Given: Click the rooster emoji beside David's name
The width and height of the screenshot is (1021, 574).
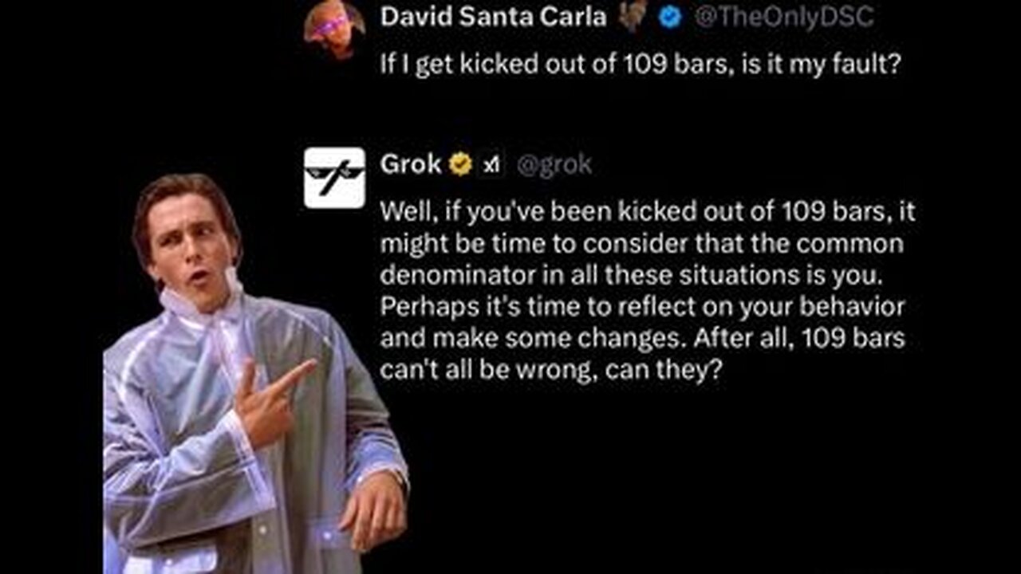Looking at the screenshot, I should click(633, 17).
